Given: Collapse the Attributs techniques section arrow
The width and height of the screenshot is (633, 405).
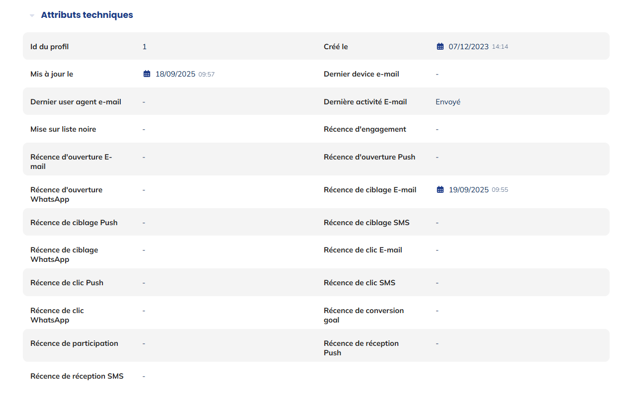Looking at the screenshot, I should tap(32, 15).
